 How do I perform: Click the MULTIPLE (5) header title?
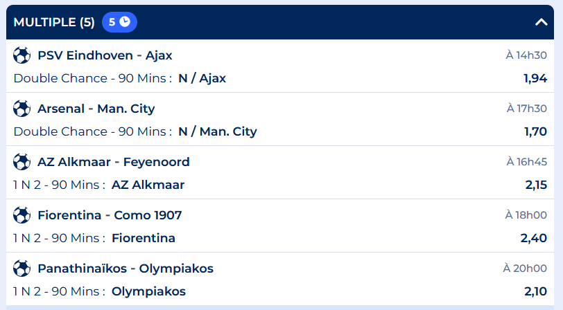[x=54, y=22]
